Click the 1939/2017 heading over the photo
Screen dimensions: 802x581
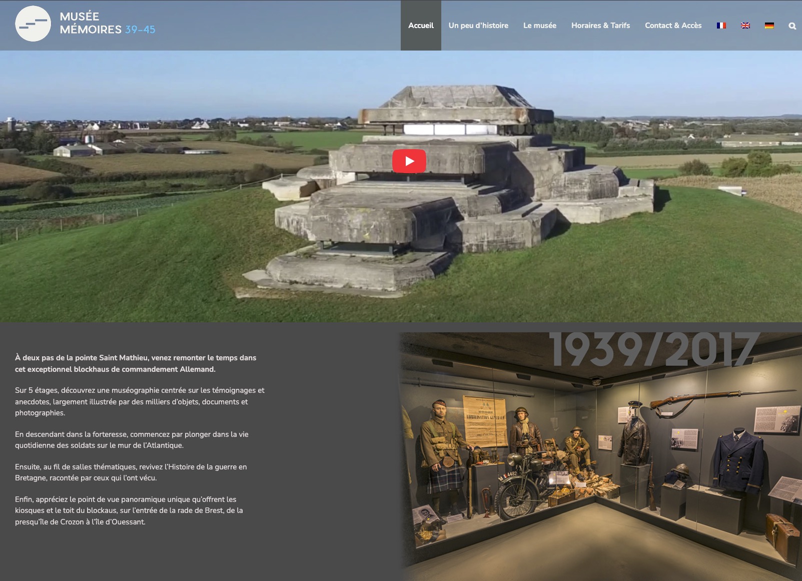click(653, 349)
